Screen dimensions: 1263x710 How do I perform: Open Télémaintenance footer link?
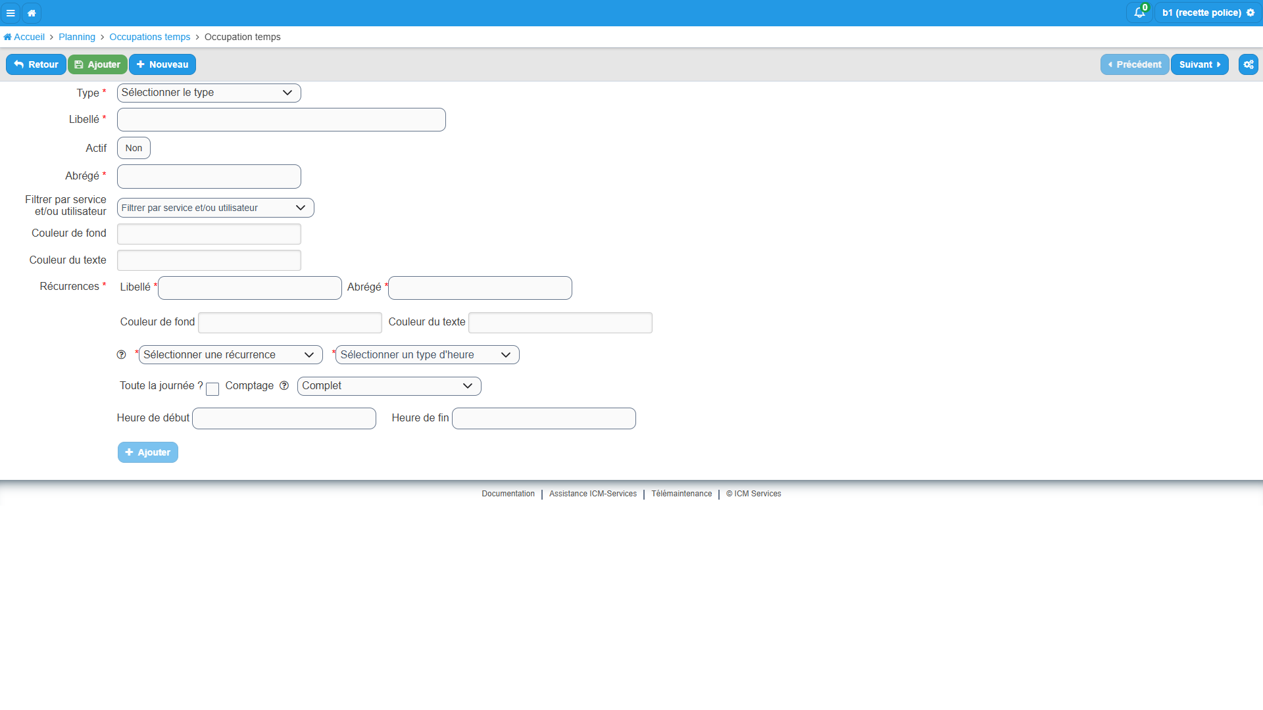[681, 494]
